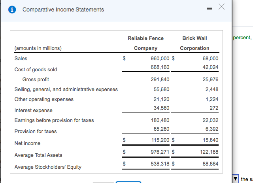Select interest expense value 272
The height and width of the screenshot is (183, 253).
click(214, 108)
